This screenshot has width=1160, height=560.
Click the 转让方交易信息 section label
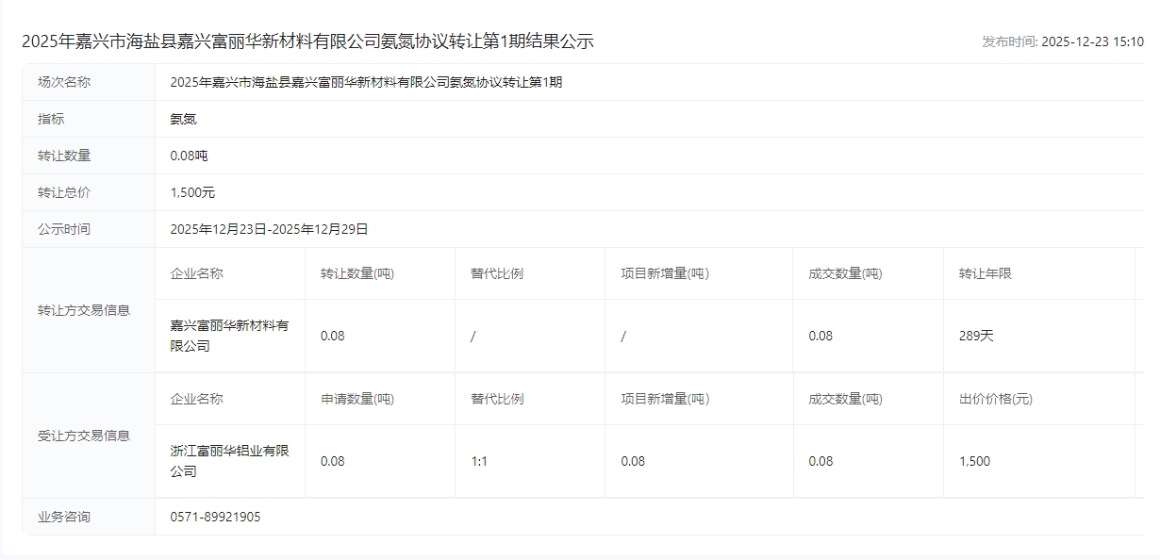click(84, 310)
